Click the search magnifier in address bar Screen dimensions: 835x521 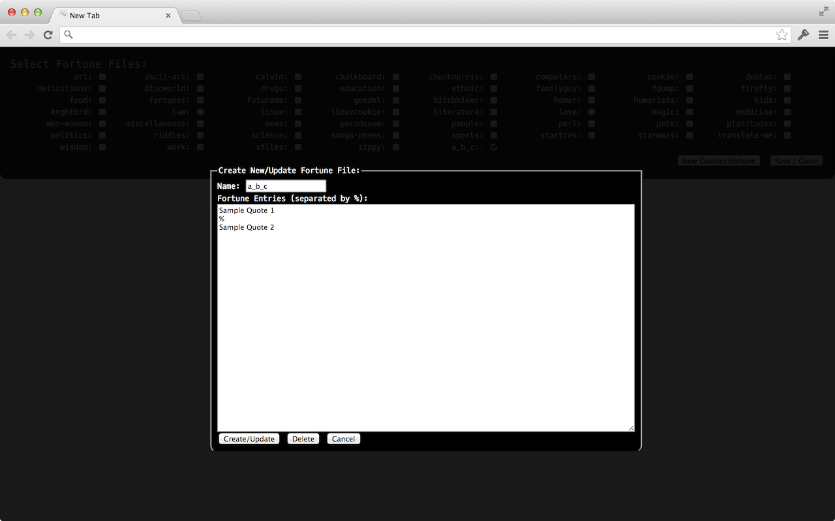point(68,35)
